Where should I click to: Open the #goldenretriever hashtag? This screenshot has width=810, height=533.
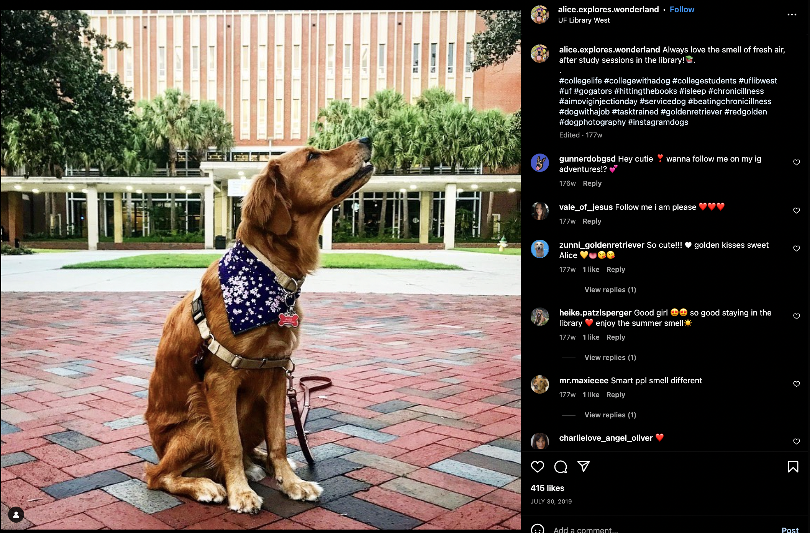(691, 112)
